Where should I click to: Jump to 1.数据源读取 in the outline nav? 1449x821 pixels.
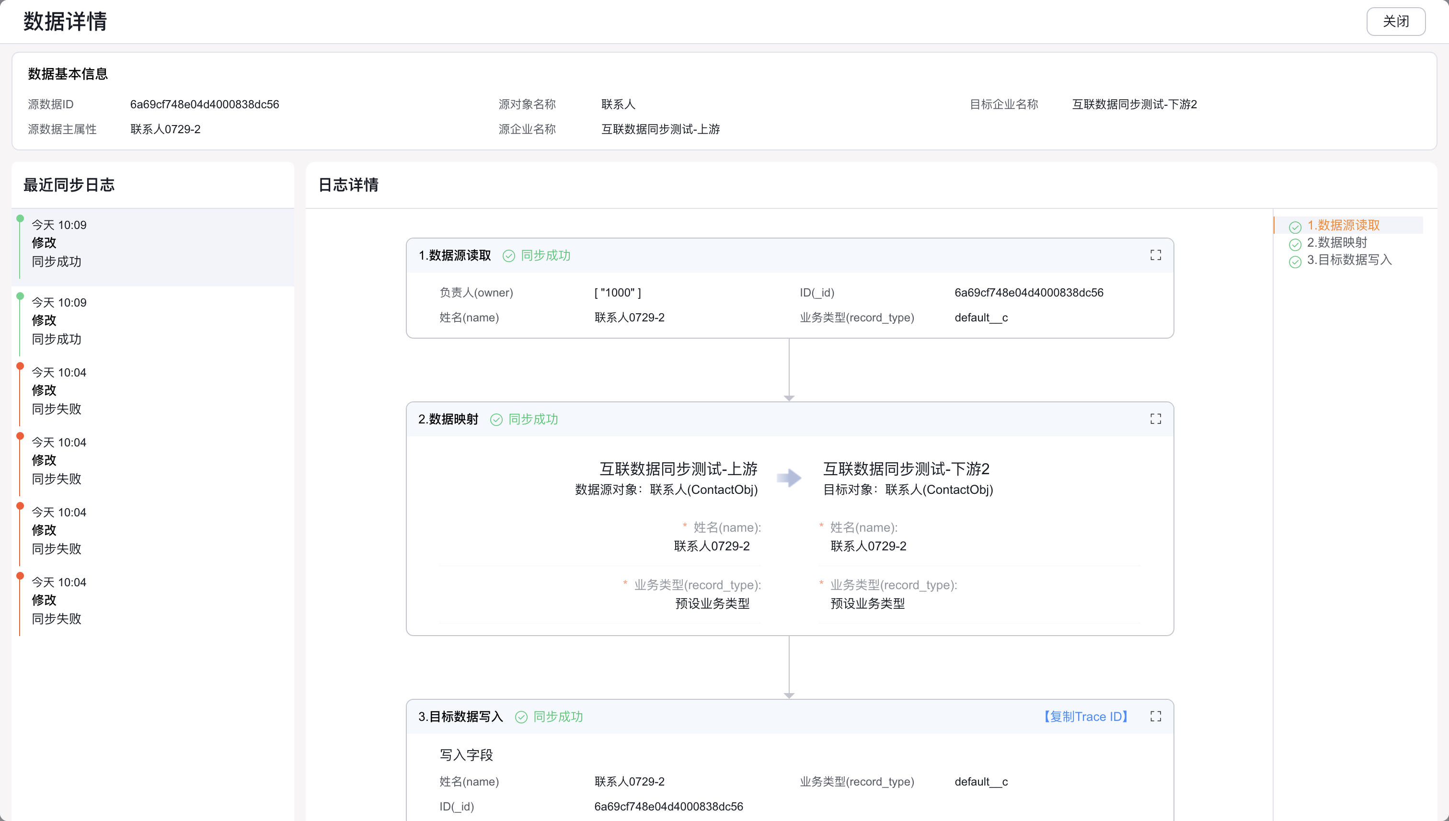coord(1343,226)
